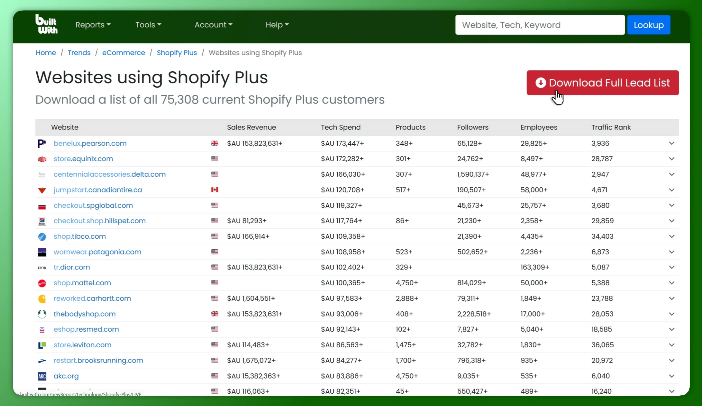
Task: Go to Home breadcrumb
Action: click(x=46, y=52)
